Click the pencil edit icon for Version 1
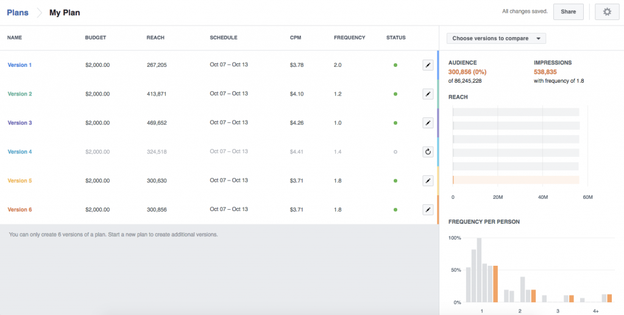 point(428,65)
